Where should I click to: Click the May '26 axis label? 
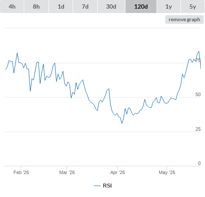coord(167,172)
